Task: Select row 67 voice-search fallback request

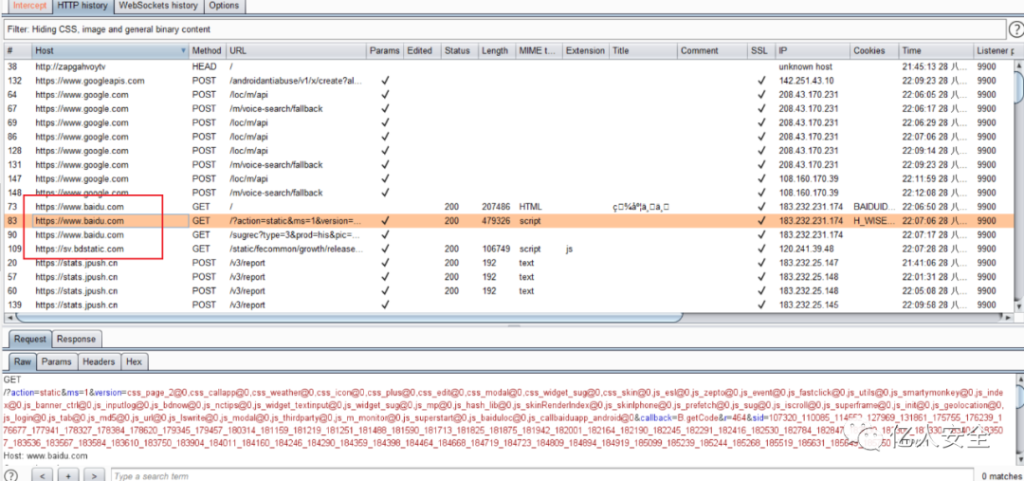Action: point(509,108)
